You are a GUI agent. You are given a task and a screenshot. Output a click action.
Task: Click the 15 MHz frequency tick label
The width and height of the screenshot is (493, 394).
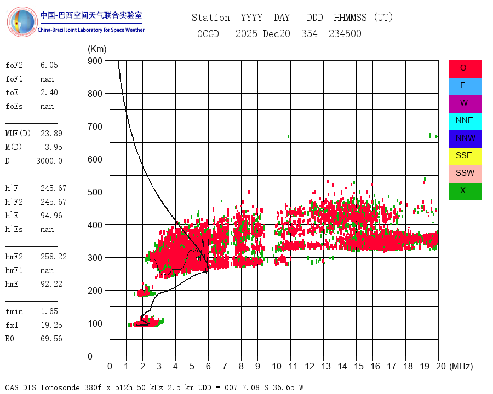[x=359, y=366]
